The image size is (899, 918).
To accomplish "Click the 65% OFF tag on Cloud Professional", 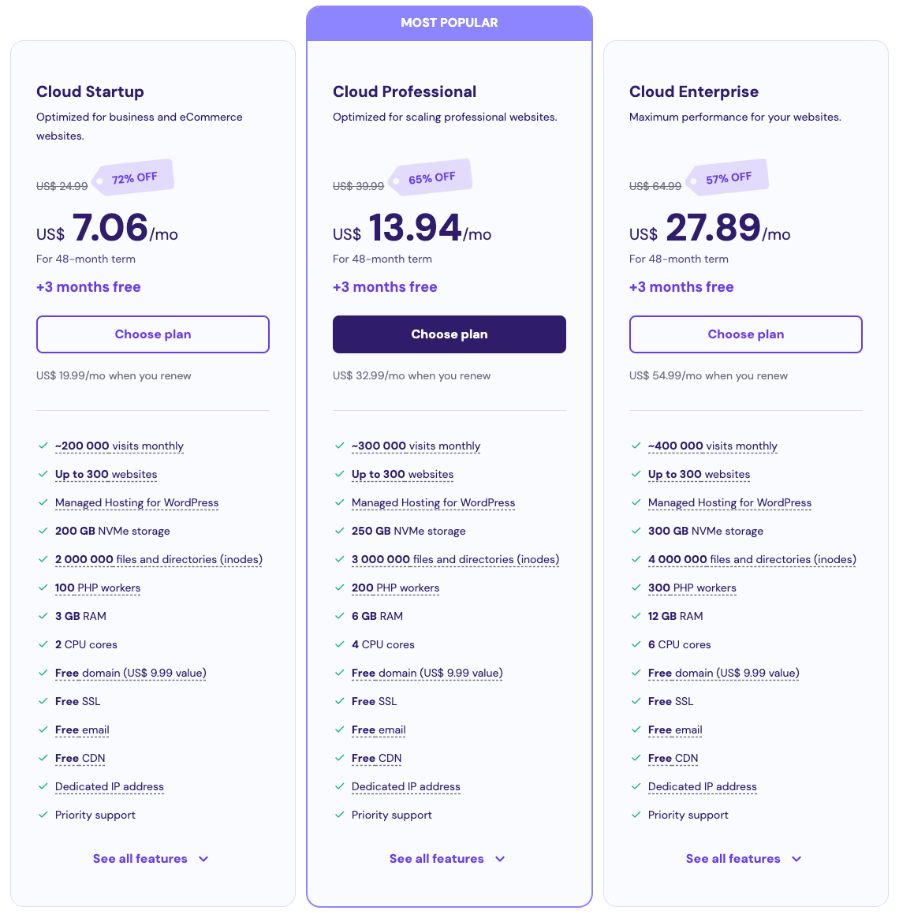I will [x=430, y=176].
